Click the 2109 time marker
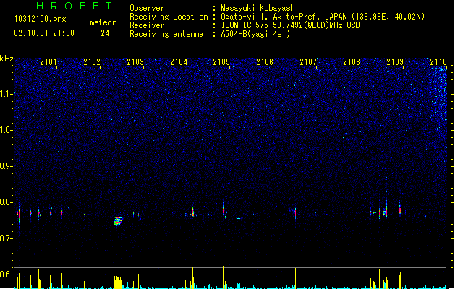Screen dimensions: 455x289 pos(395,61)
